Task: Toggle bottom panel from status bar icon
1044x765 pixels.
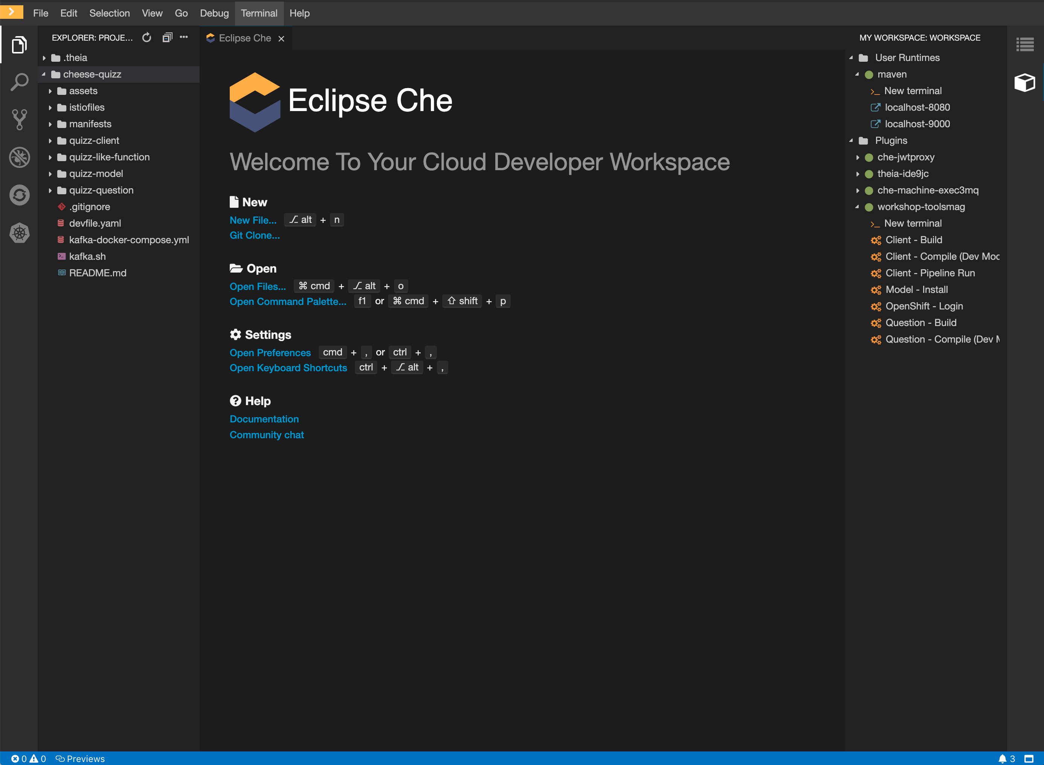Action: [1029, 759]
